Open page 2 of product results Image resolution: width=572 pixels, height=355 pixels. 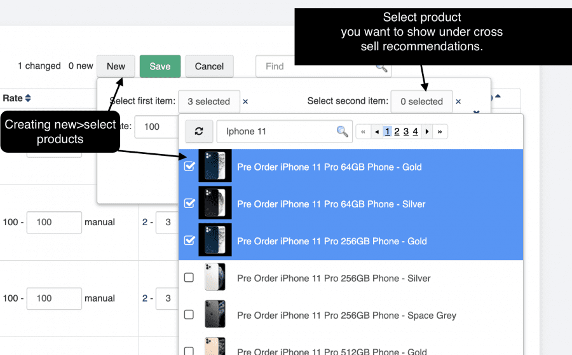(397, 132)
